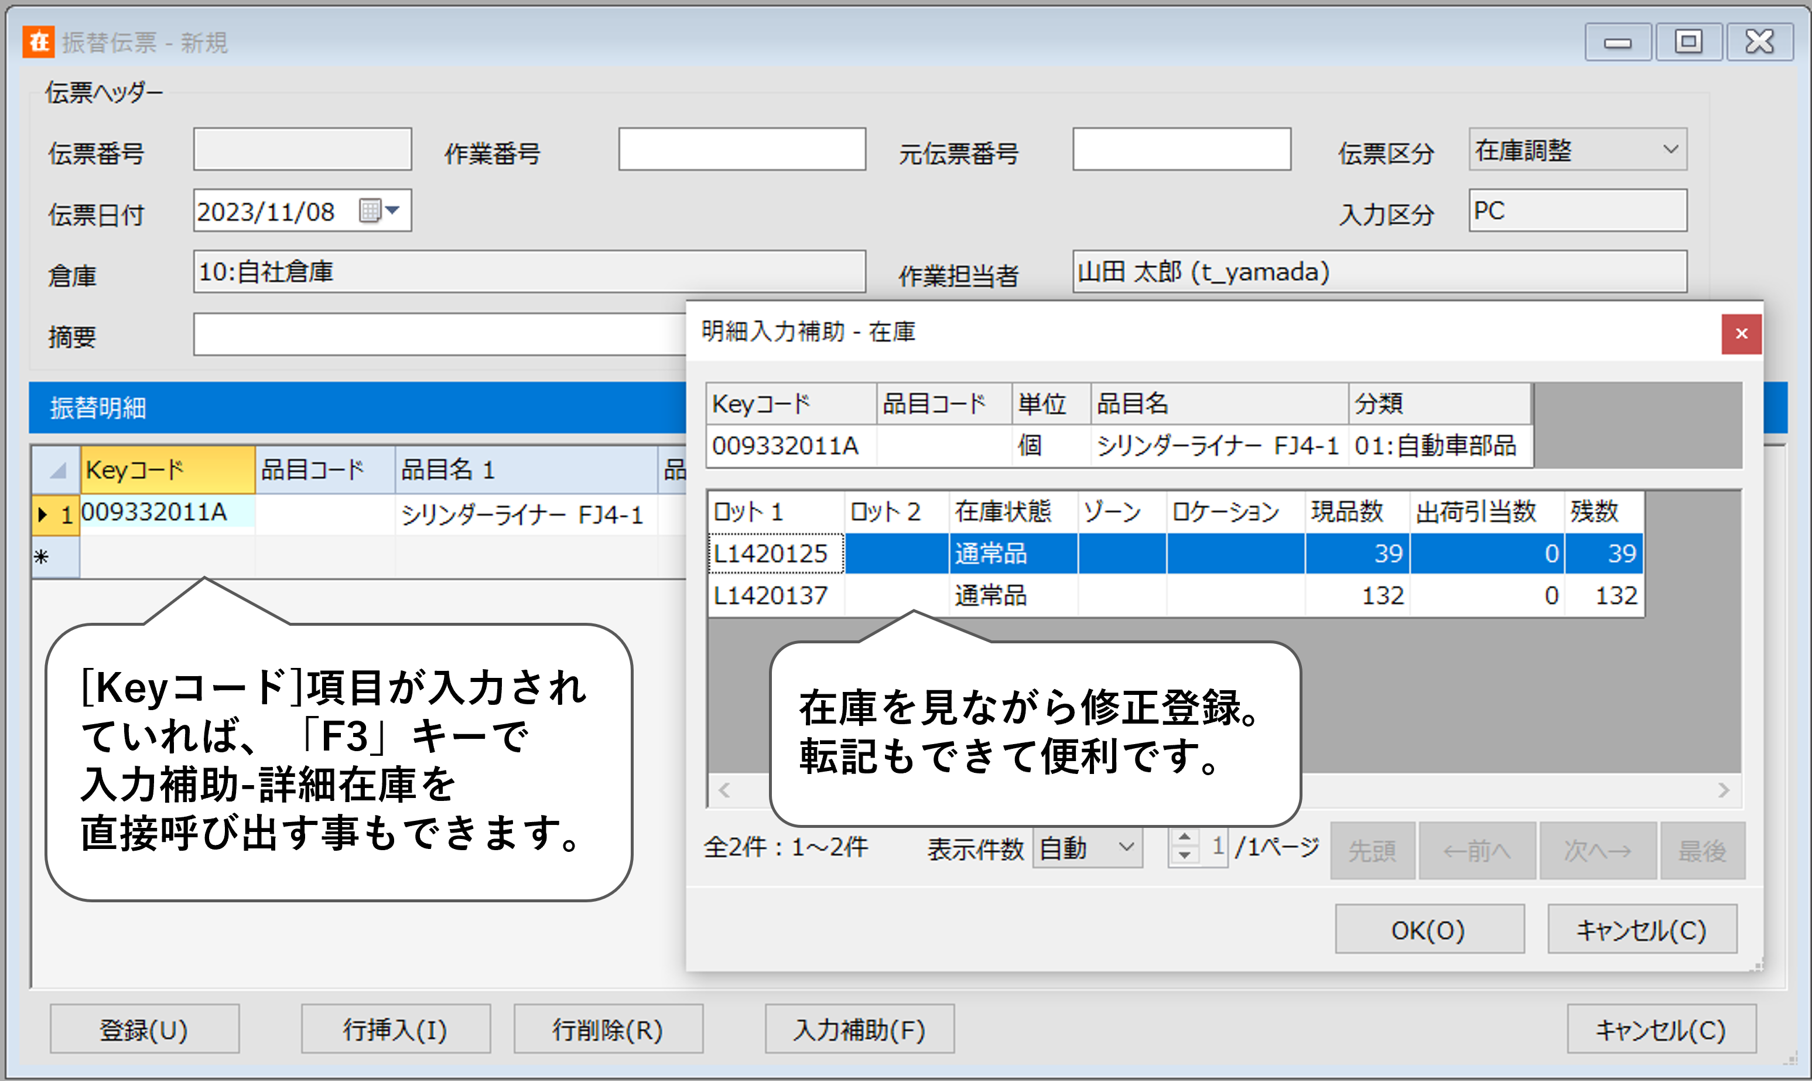
Task: Open the calendar picker for 伝票日付
Action: tap(380, 210)
